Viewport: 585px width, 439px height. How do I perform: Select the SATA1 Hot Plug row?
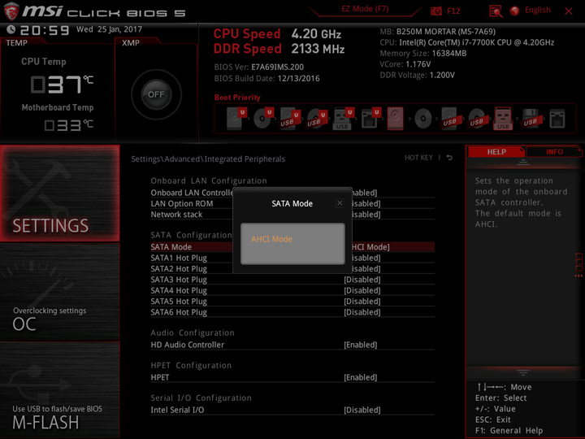292,258
